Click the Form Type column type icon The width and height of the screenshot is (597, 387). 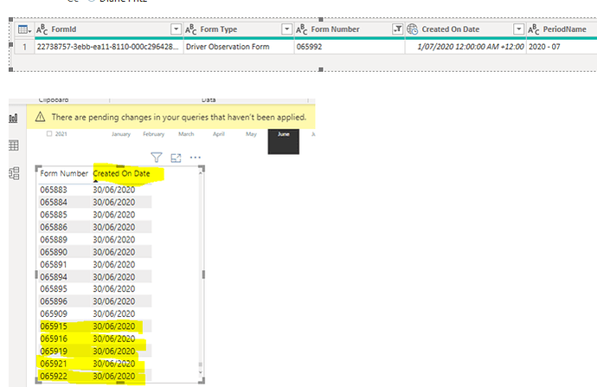pos(190,29)
